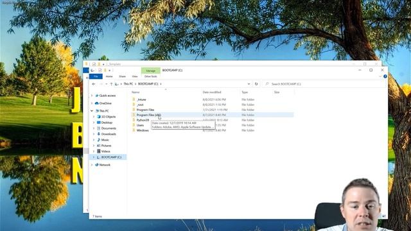Expand the Network tree node
Image resolution: width=411 pixels, height=231 pixels.
pos(92,165)
